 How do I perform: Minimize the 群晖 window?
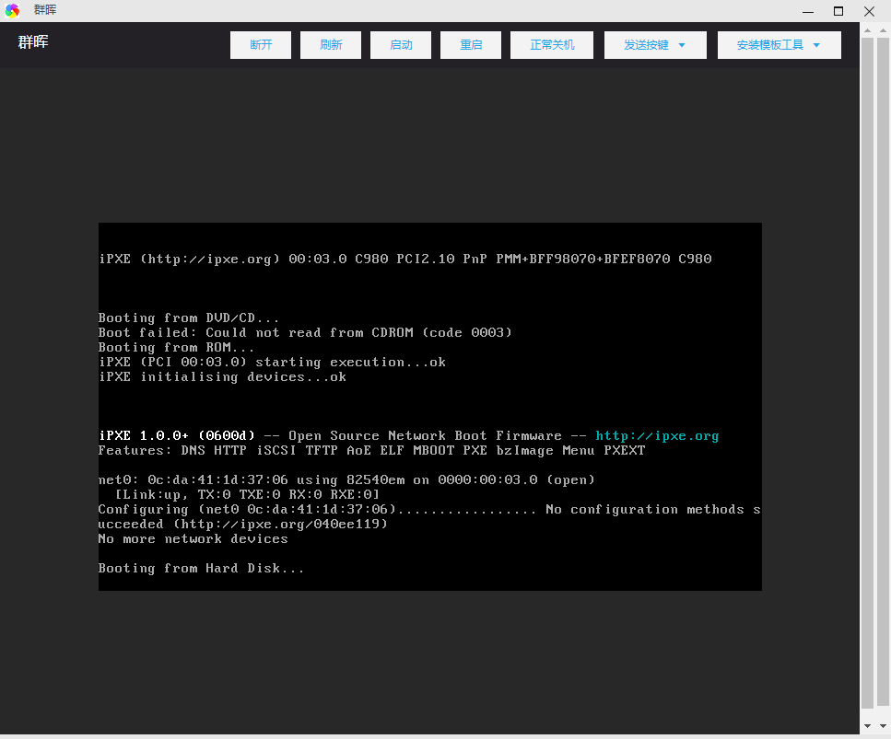(808, 11)
